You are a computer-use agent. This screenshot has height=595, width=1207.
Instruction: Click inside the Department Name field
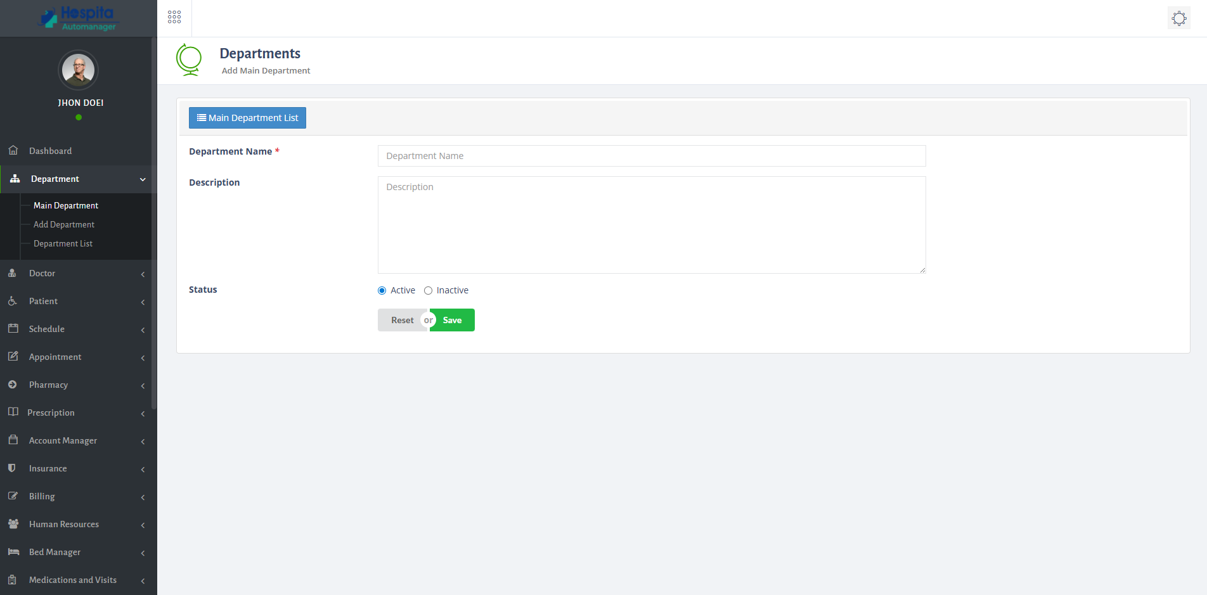pyautogui.click(x=651, y=155)
